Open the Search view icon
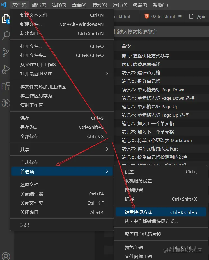 6,35
